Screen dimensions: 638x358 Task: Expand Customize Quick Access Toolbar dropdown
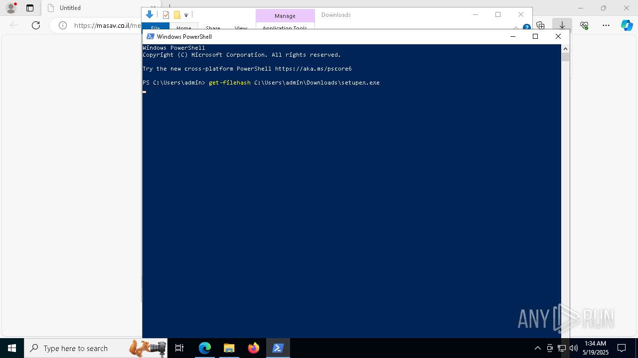coord(186,15)
